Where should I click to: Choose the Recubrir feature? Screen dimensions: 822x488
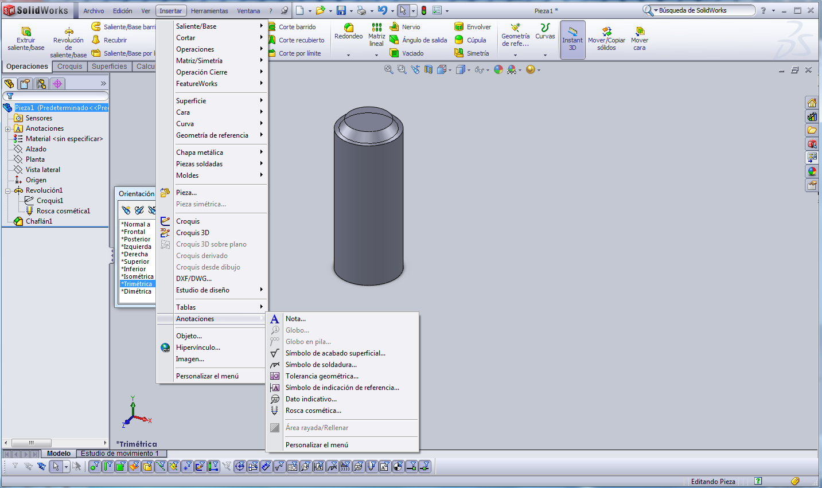click(109, 40)
